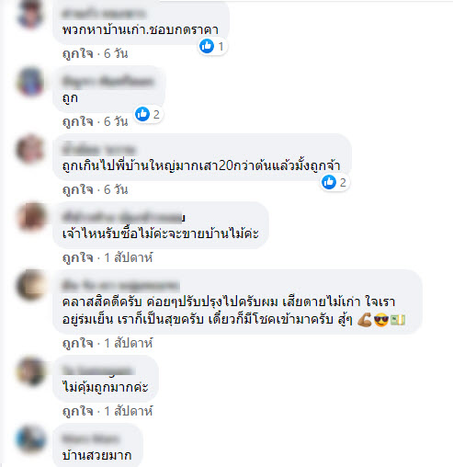Viewport: 453px width, 467px height.
Task: Open the profile picture of the first commenter
Action: click(30, 14)
